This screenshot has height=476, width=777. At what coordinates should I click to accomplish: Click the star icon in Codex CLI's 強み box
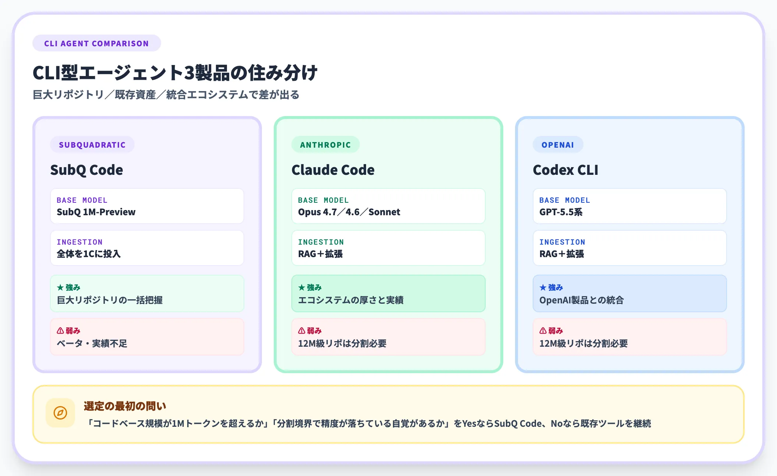click(543, 287)
